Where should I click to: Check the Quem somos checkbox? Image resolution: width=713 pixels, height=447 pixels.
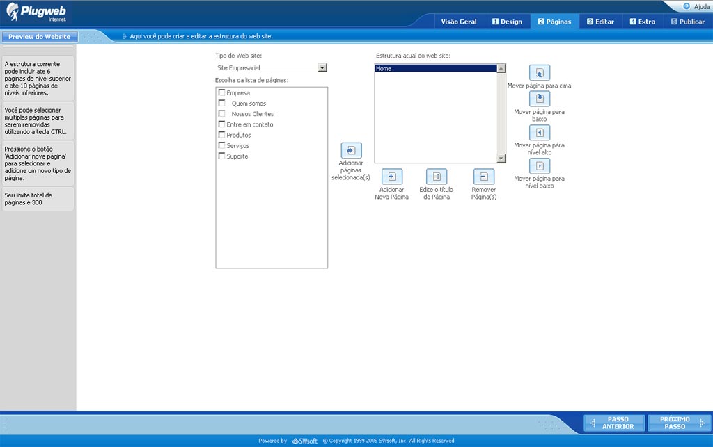coord(222,103)
